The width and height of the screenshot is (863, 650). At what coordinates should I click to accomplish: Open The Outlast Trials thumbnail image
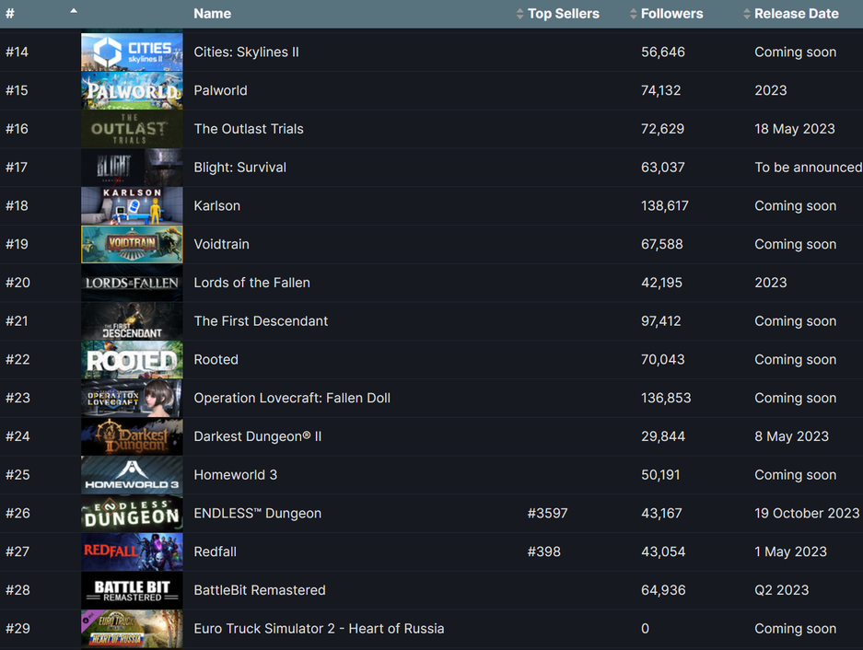[132, 129]
